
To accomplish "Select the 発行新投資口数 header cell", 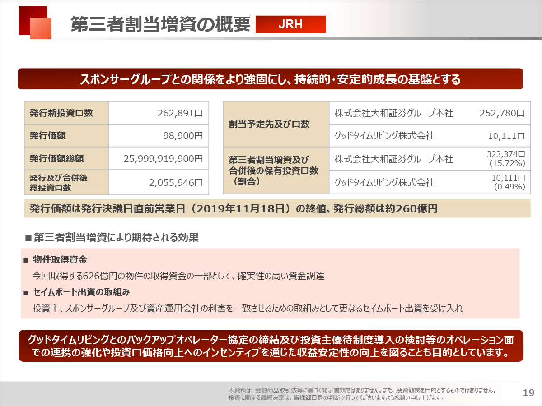I will tap(66, 113).
